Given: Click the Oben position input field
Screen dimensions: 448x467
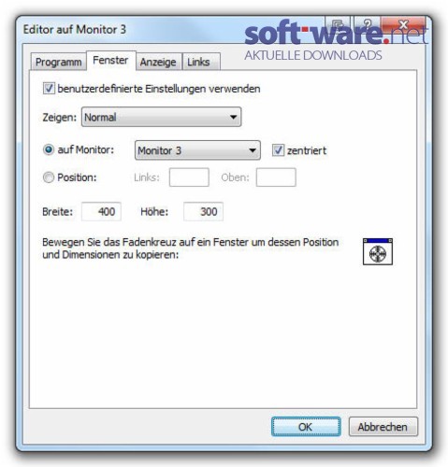Looking at the screenshot, I should 276,177.
